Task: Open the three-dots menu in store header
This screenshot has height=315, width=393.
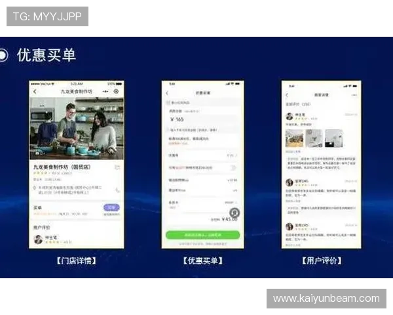Action: pos(105,92)
